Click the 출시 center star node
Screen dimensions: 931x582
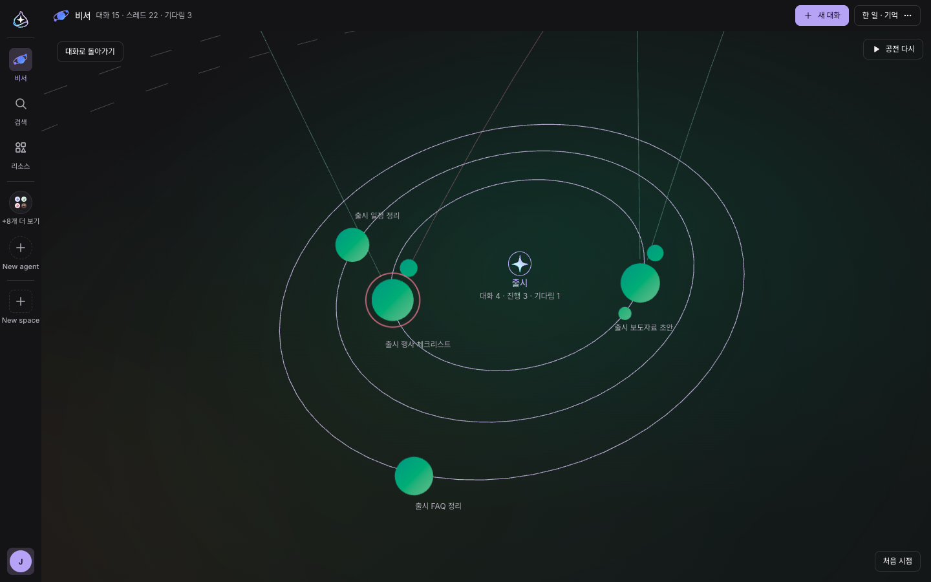520,263
